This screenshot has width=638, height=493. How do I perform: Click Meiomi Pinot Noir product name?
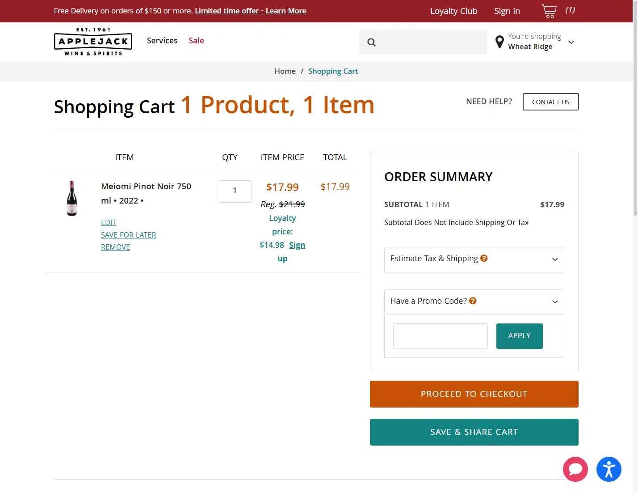point(146,193)
